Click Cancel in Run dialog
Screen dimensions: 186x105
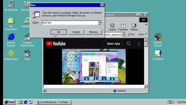coord(76,32)
